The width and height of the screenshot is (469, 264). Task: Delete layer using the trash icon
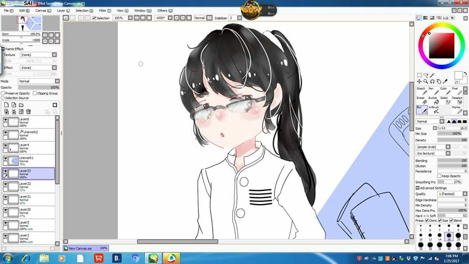click(x=28, y=112)
